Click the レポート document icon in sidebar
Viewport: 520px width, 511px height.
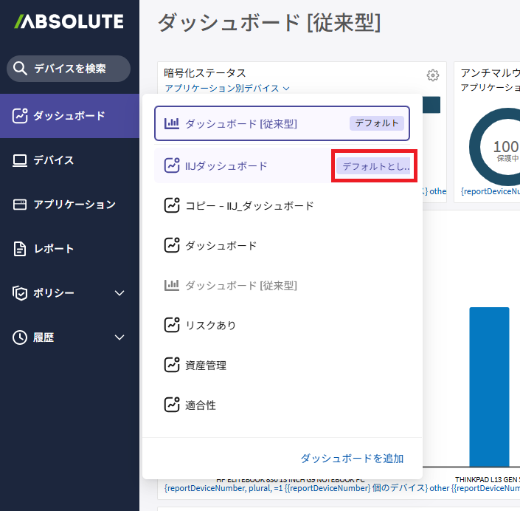pos(20,249)
